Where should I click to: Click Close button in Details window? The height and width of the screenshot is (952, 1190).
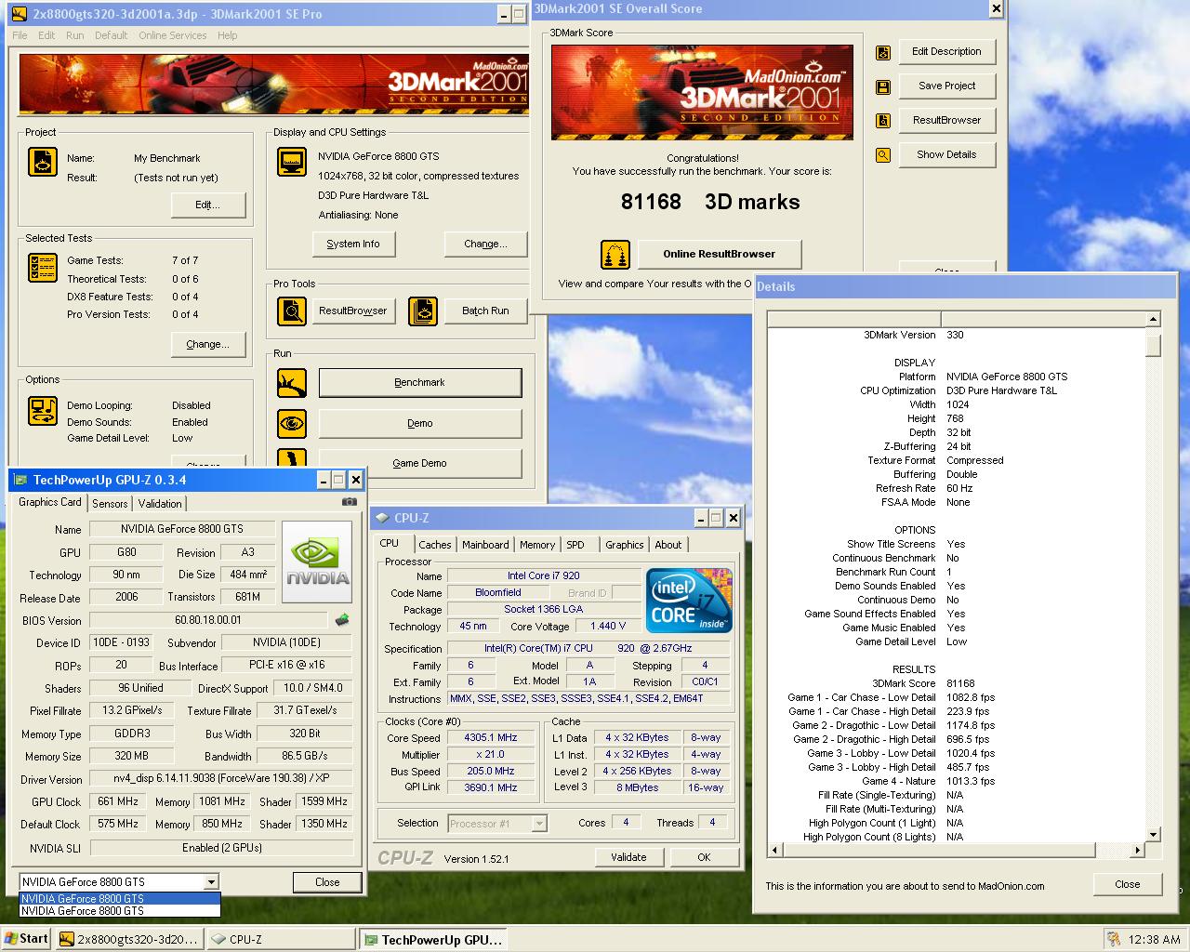pyautogui.click(x=1128, y=884)
